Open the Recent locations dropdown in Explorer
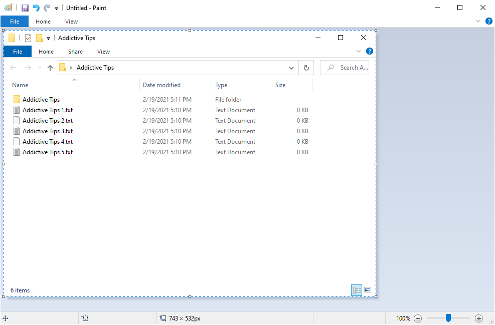 [40, 68]
